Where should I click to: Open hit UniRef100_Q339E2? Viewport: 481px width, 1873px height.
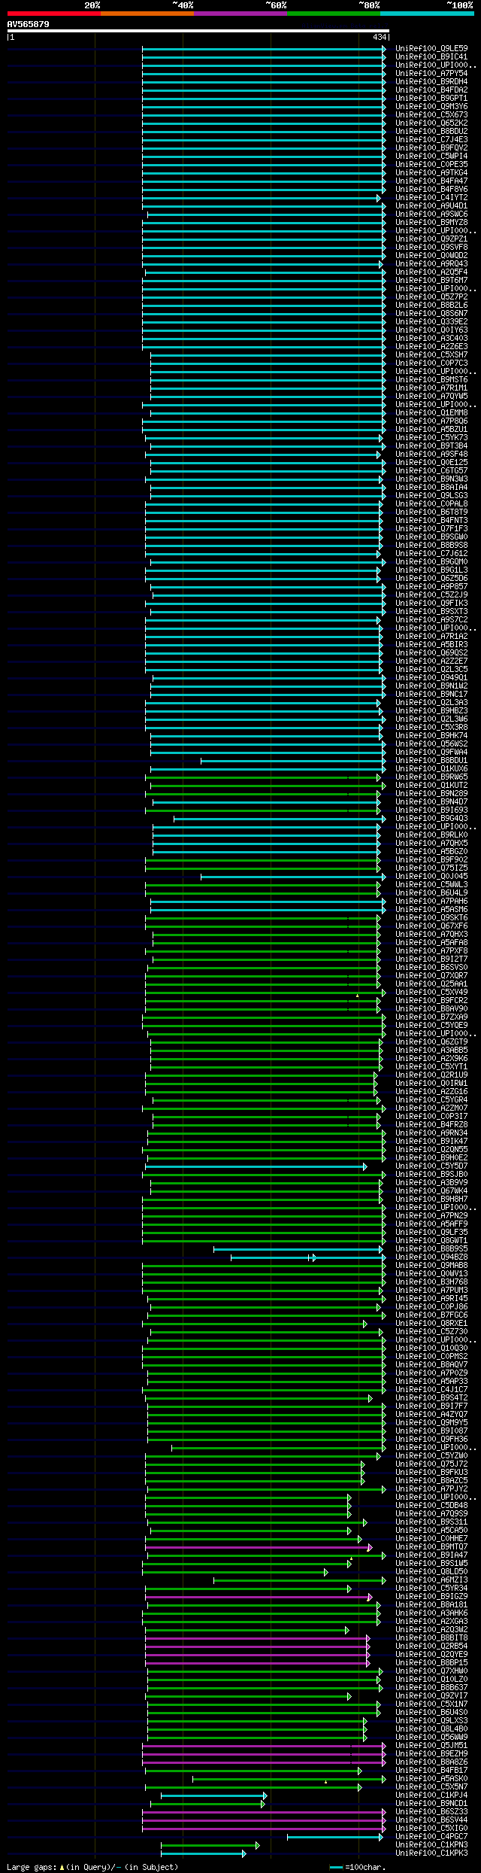click(x=431, y=321)
